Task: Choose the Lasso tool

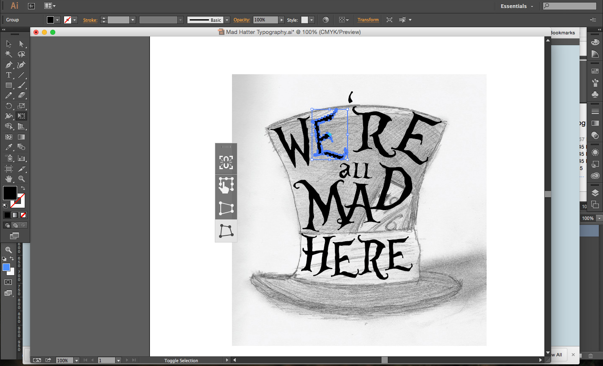Action: [21, 54]
